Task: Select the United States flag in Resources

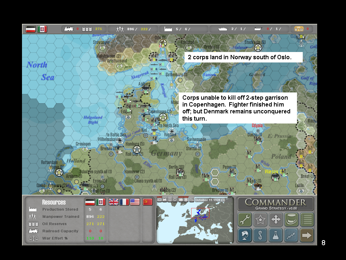Action: 135,202
